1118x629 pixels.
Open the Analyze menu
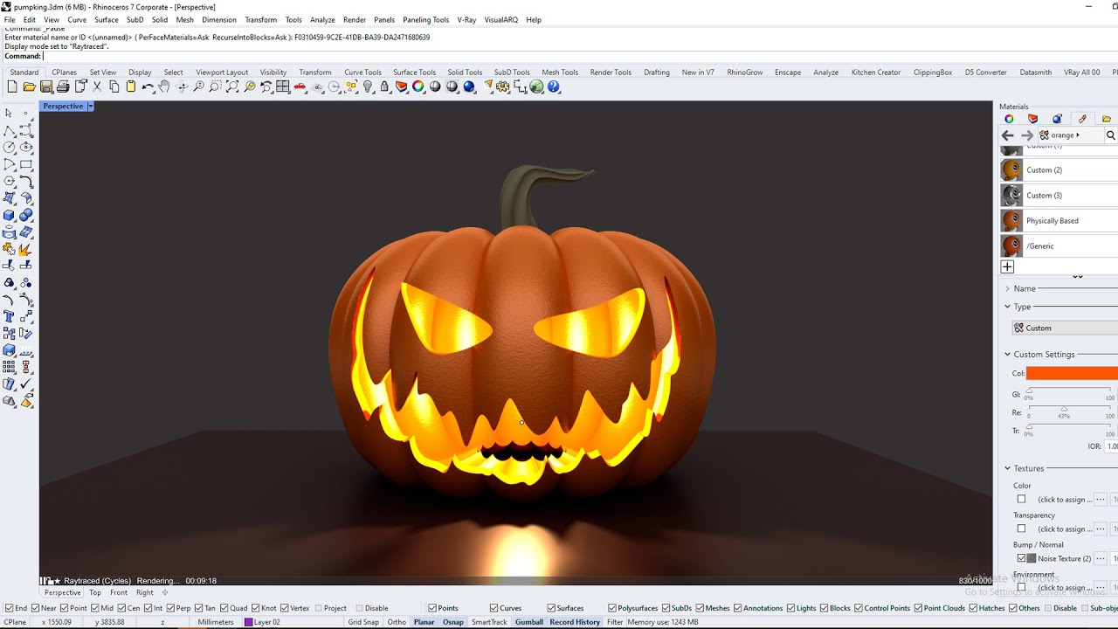(322, 19)
